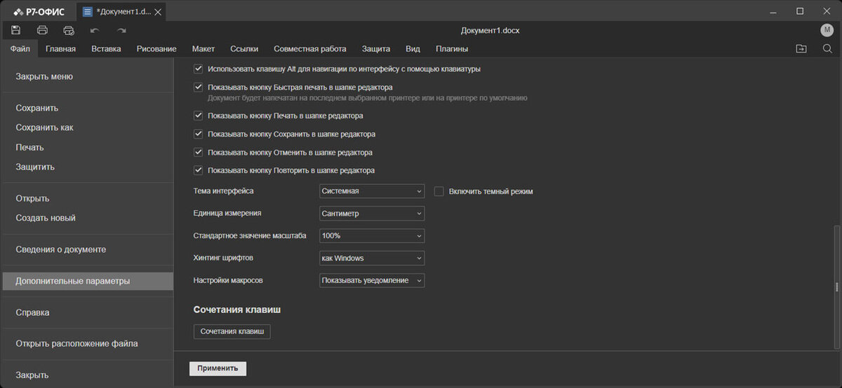Screen dimensions: 842x388
Task: Select Закрыть меню in sidebar
Action: tap(86, 76)
